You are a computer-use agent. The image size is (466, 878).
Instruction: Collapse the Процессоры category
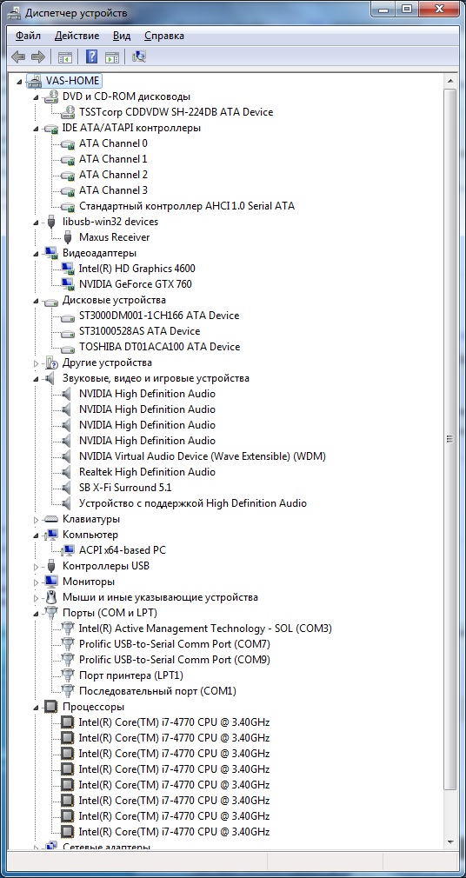(x=37, y=708)
